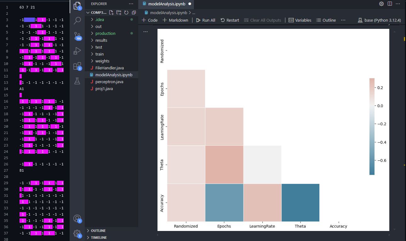
Task: Select modelAnalysis.ipynb in Explorer
Action: coord(112,75)
